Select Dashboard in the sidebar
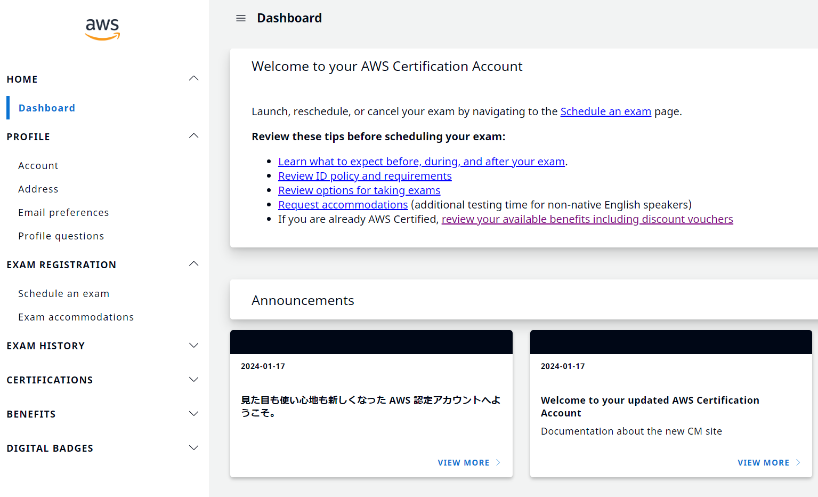Viewport: 818px width, 497px height. [x=47, y=108]
